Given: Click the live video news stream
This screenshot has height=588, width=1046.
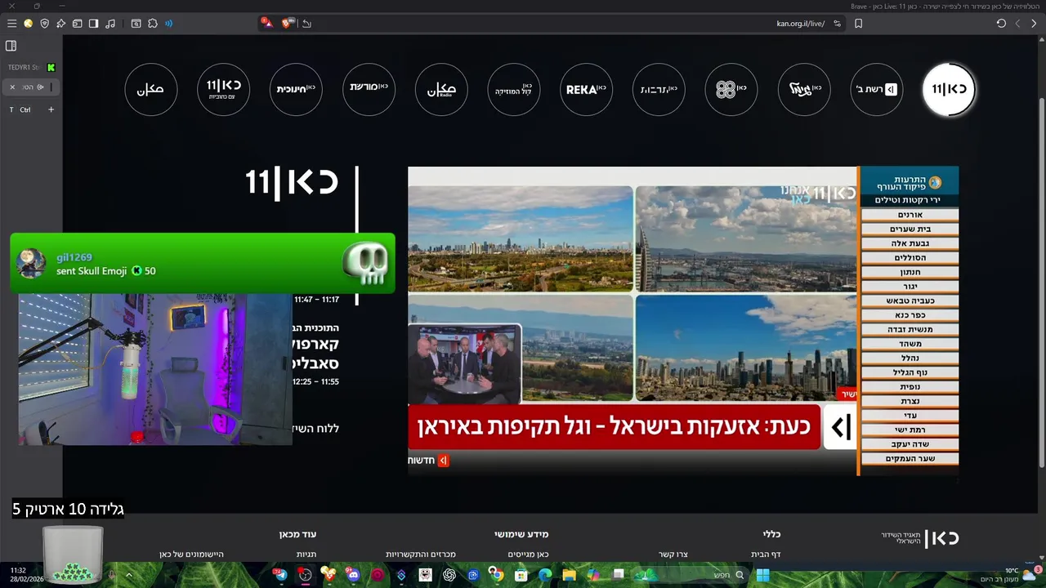Looking at the screenshot, I should tap(683, 321).
